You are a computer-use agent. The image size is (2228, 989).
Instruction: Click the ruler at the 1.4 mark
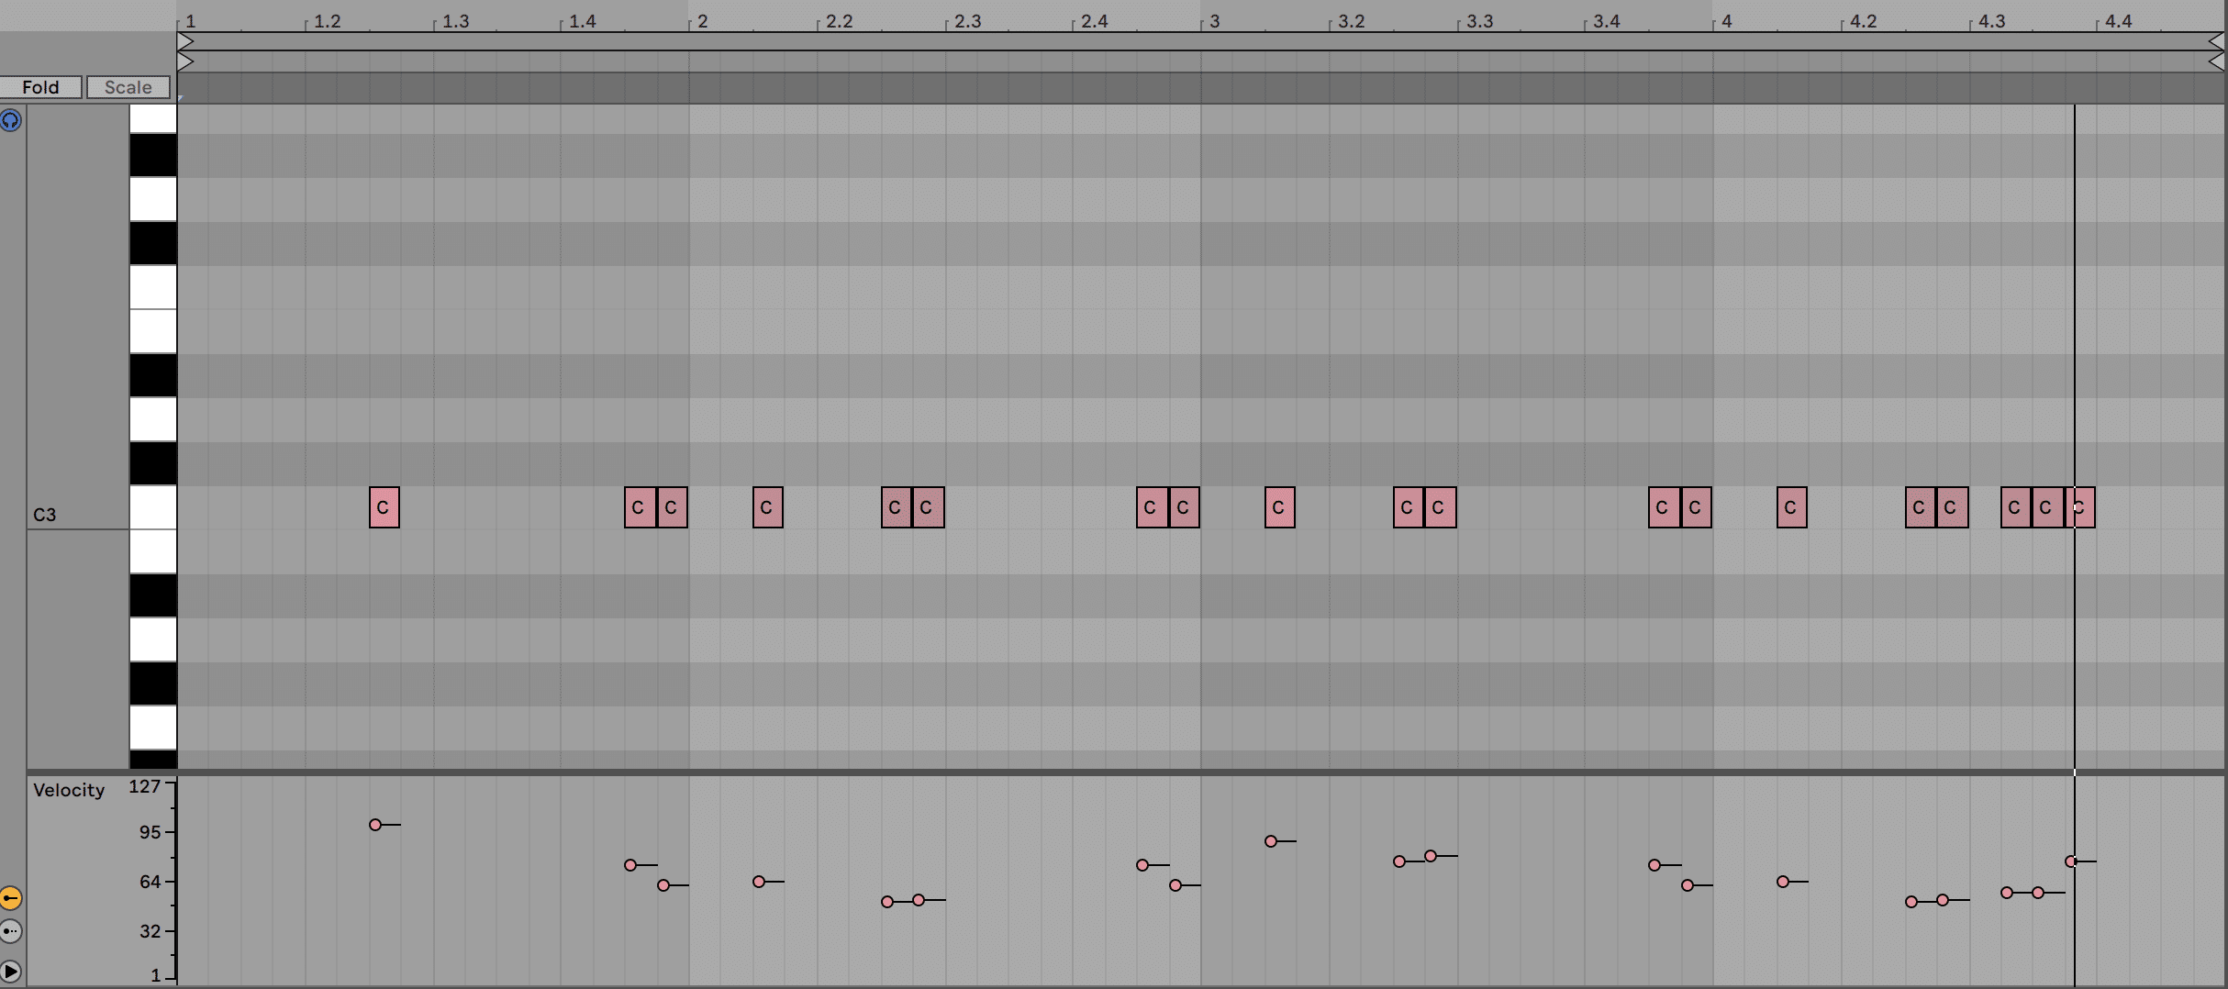(x=582, y=21)
